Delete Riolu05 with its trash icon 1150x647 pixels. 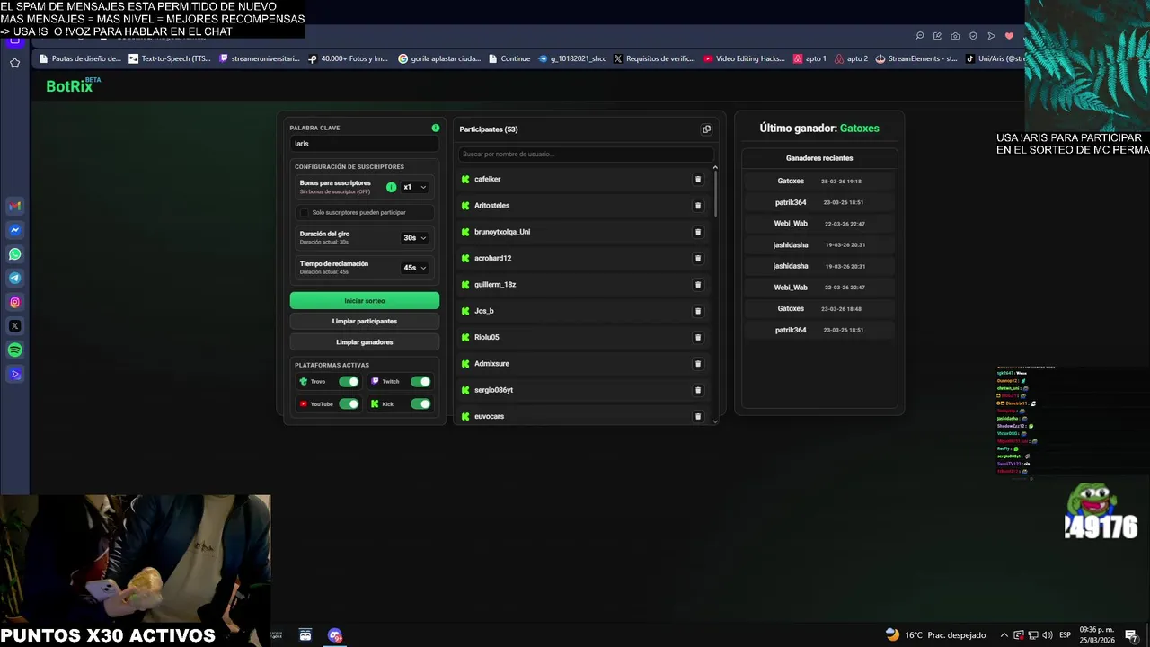pyautogui.click(x=698, y=338)
